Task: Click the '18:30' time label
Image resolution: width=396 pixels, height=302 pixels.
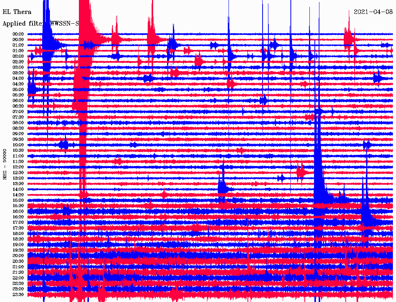Action: click(x=18, y=239)
